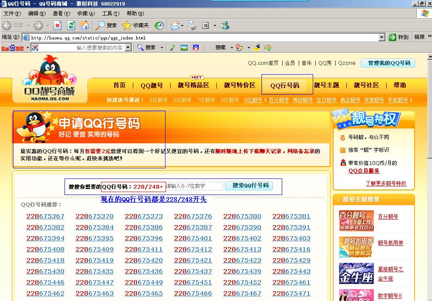Screen dimensions: 432x301
Task: Click the 搜索 magnifier icon on the Baidu toolbar
Action: tap(140, 47)
